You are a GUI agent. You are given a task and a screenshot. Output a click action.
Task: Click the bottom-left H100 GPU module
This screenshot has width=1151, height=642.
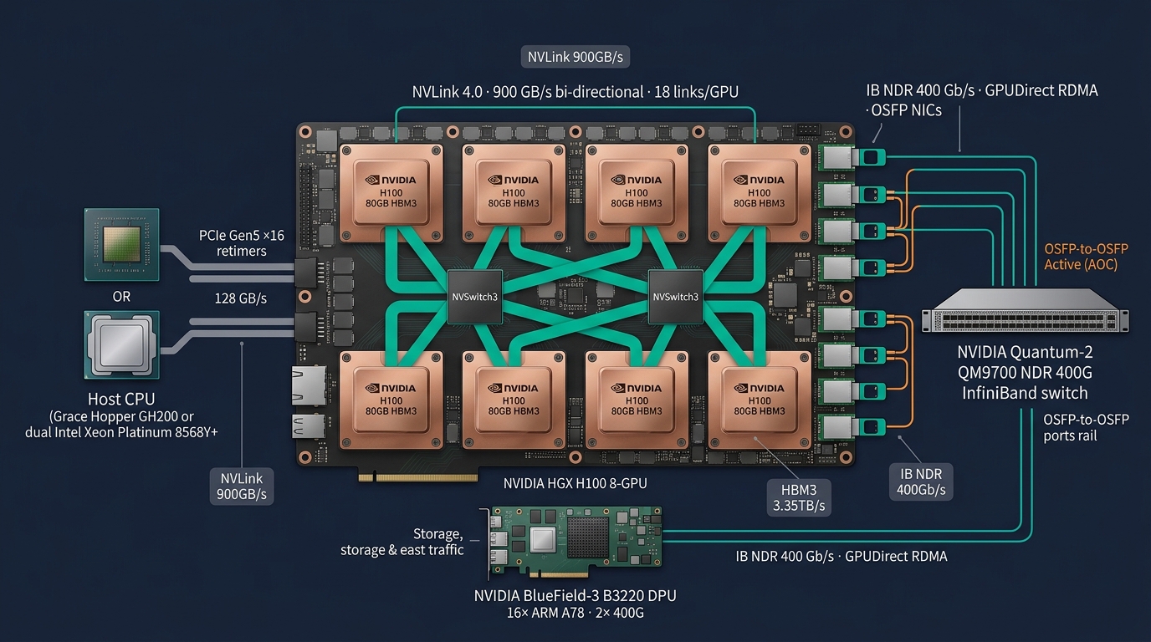coord(391,400)
